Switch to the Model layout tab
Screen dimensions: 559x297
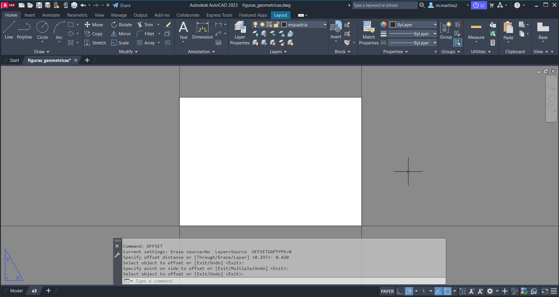pos(16,291)
